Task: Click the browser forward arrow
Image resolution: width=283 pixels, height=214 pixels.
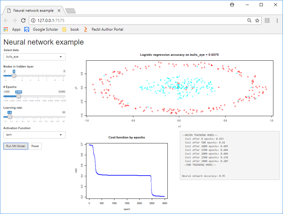Action: click(x=15, y=20)
